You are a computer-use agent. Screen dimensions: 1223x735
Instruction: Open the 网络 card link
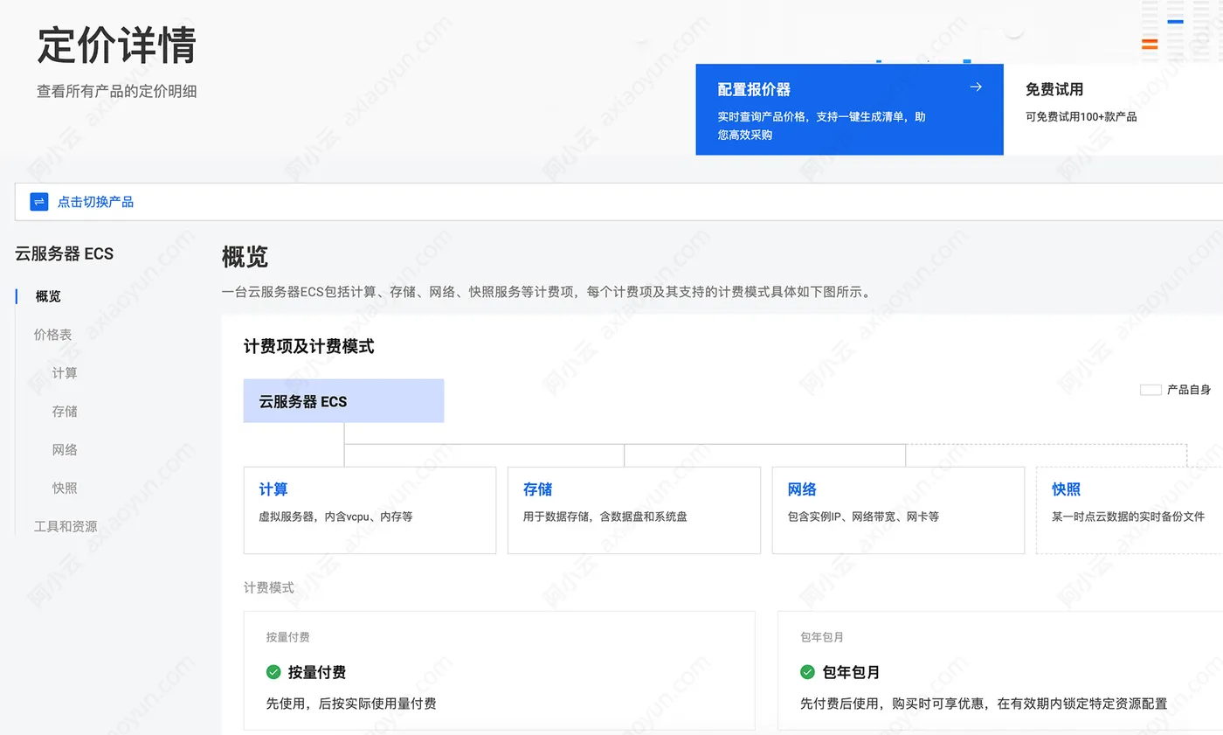click(802, 489)
